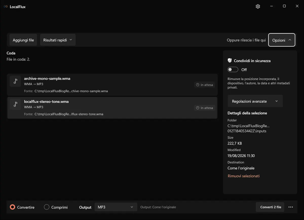Select the Comprimi radio button
Screen dimensions: 304x220
point(47,207)
